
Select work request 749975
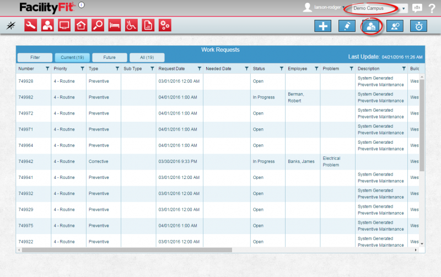26,226
